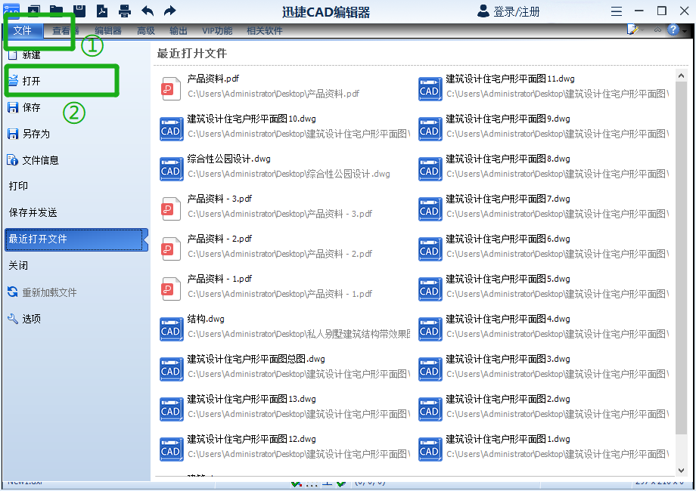Collapse the ribbon with the up chevron

coord(657,30)
